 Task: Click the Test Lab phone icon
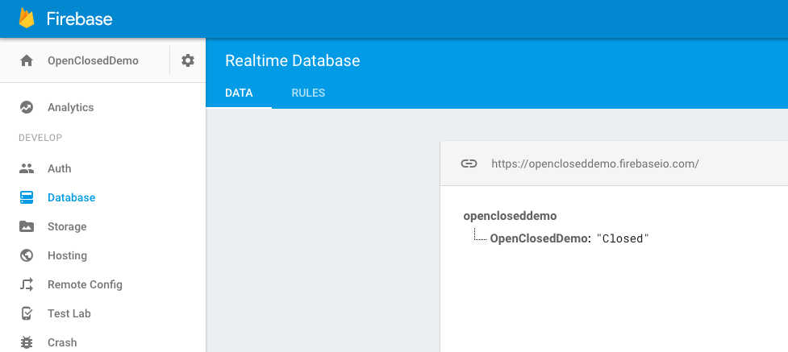tap(26, 313)
